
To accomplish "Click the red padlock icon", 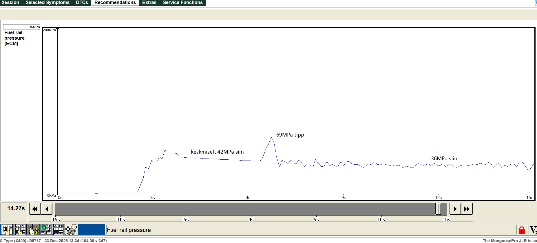I will [522, 230].
